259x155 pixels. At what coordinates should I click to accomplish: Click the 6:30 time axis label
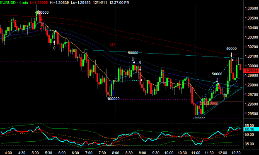[75, 153]
